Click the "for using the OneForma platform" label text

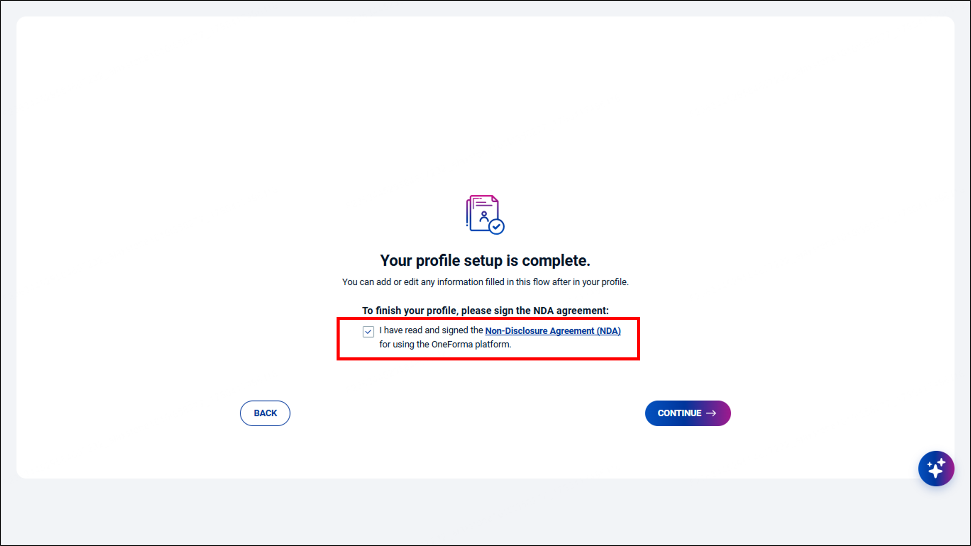click(445, 344)
